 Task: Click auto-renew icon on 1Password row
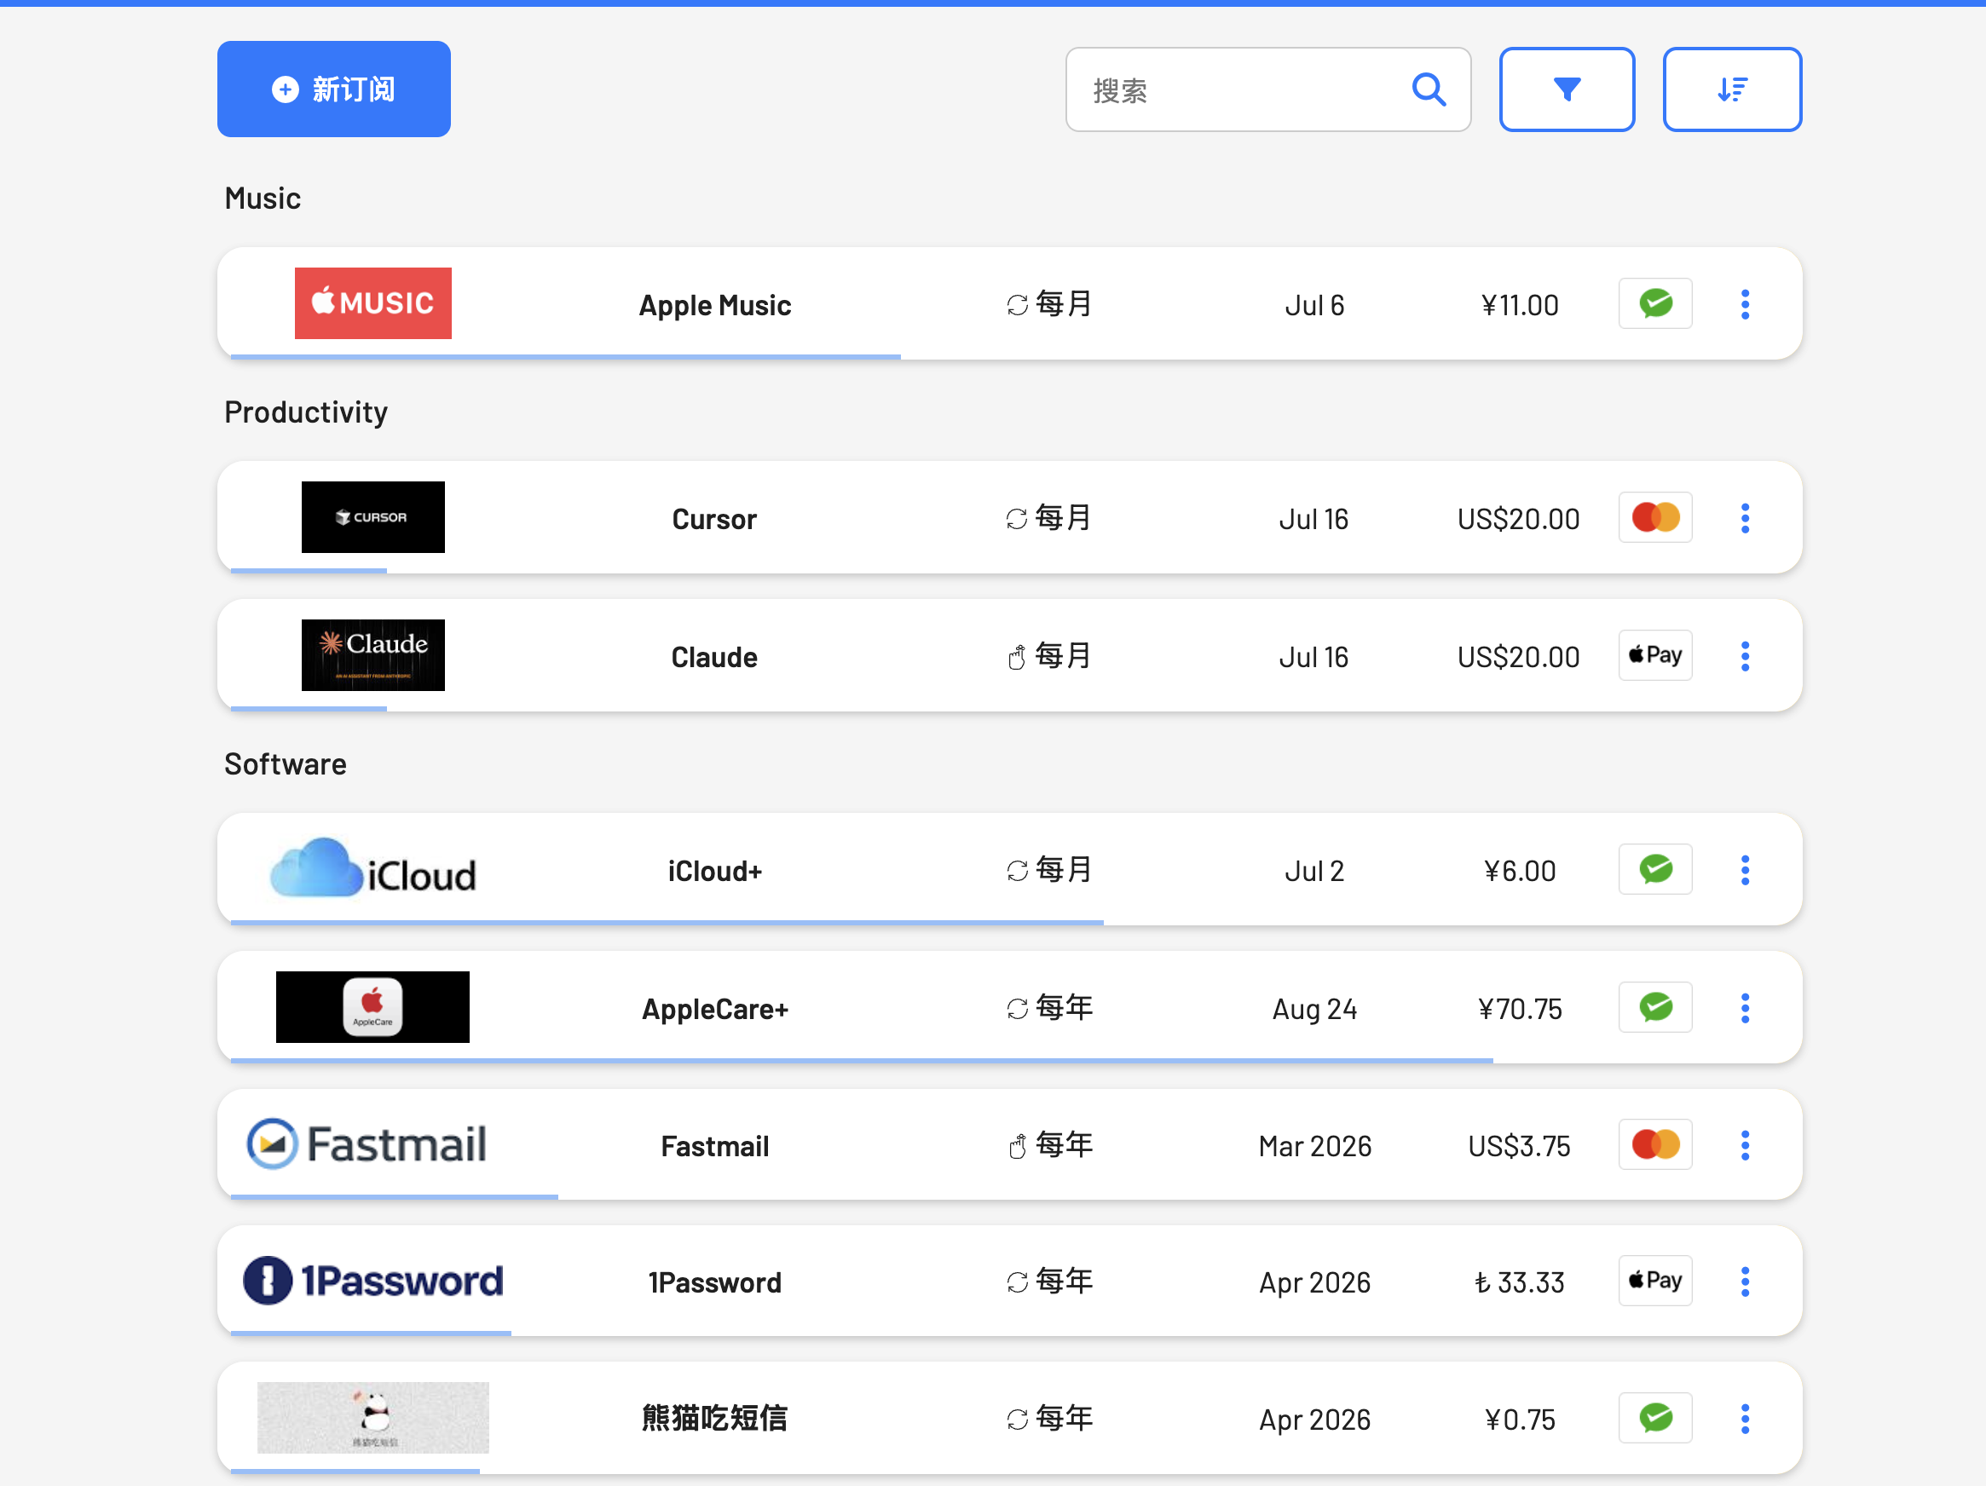(1017, 1282)
